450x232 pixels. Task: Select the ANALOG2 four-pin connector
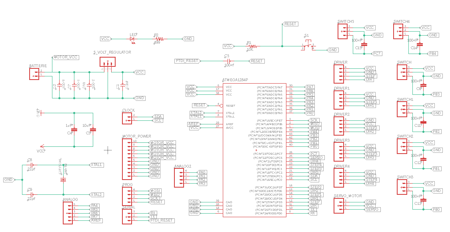click(x=179, y=178)
